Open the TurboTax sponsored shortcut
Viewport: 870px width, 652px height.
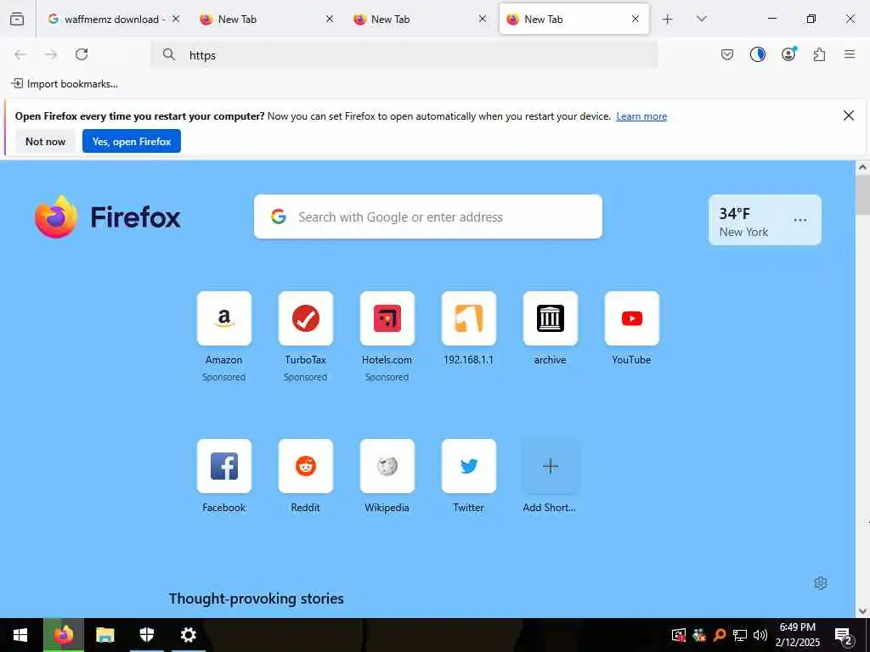click(x=306, y=319)
